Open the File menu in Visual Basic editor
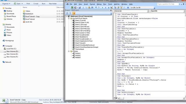Viewport: 186px width, 104px height. pyautogui.click(x=71, y=4)
